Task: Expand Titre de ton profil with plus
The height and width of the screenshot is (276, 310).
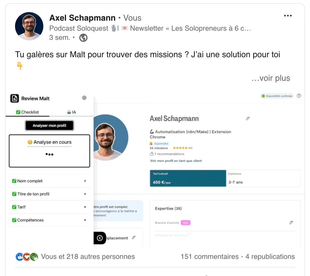Action: 85,194
